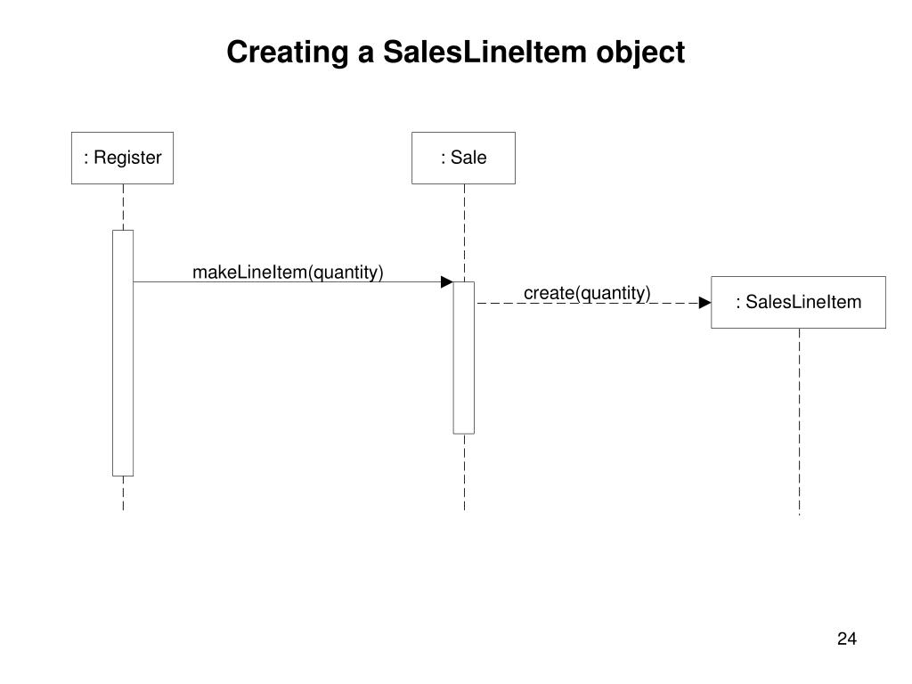
Task: Select the ': SalesLineItem' object box
Action: [798, 302]
